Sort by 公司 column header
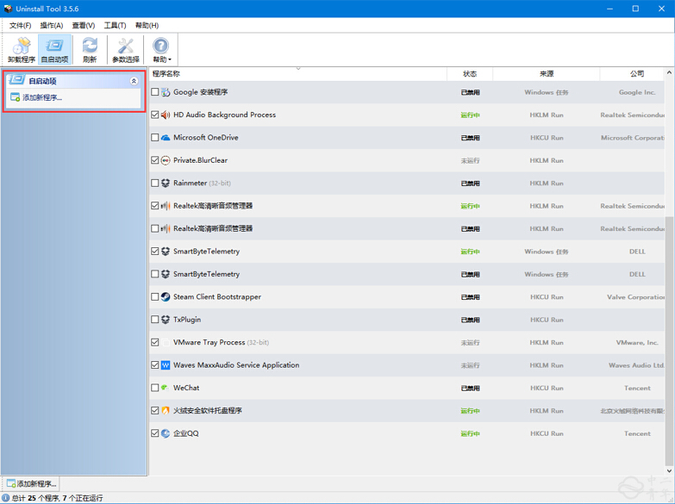Image resolution: width=675 pixels, height=504 pixels. click(x=633, y=74)
